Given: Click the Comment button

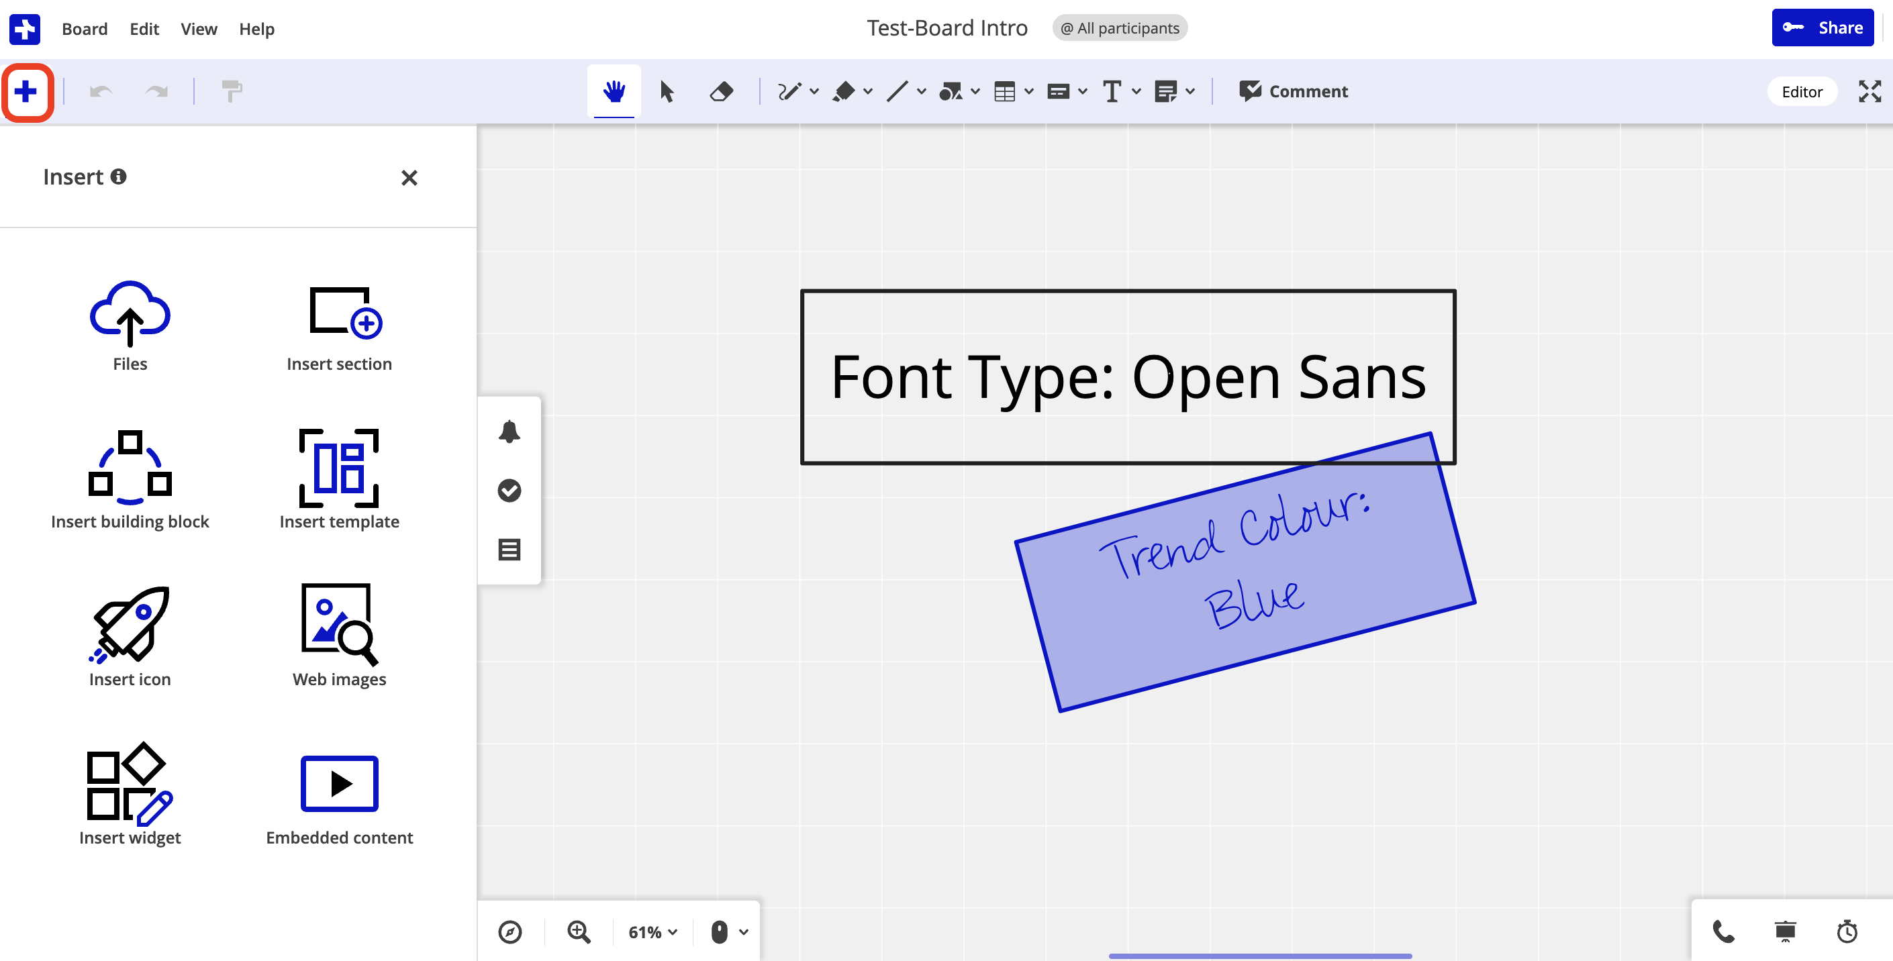Looking at the screenshot, I should pos(1294,92).
